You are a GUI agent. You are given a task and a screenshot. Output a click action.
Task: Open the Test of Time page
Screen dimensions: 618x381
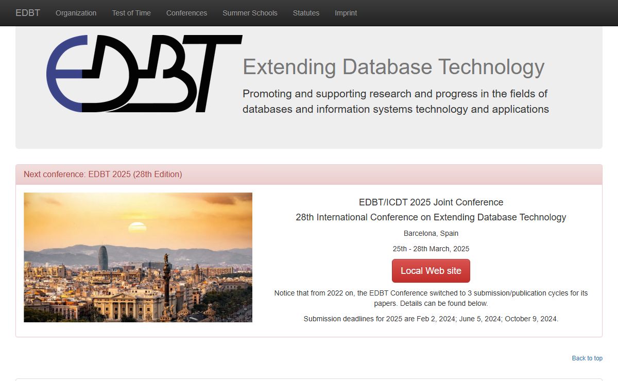point(131,13)
